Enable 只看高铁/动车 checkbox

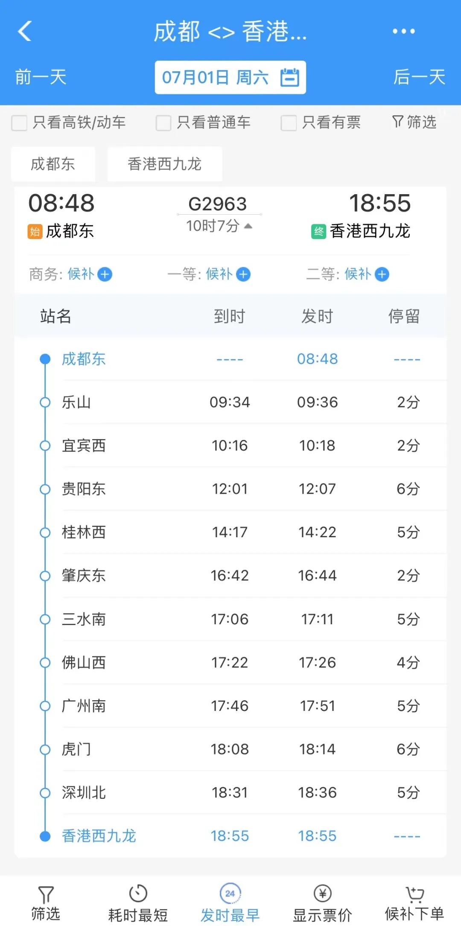coord(20,123)
